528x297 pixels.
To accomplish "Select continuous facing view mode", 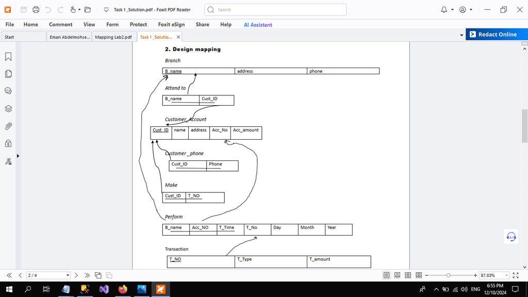I will click(x=419, y=275).
